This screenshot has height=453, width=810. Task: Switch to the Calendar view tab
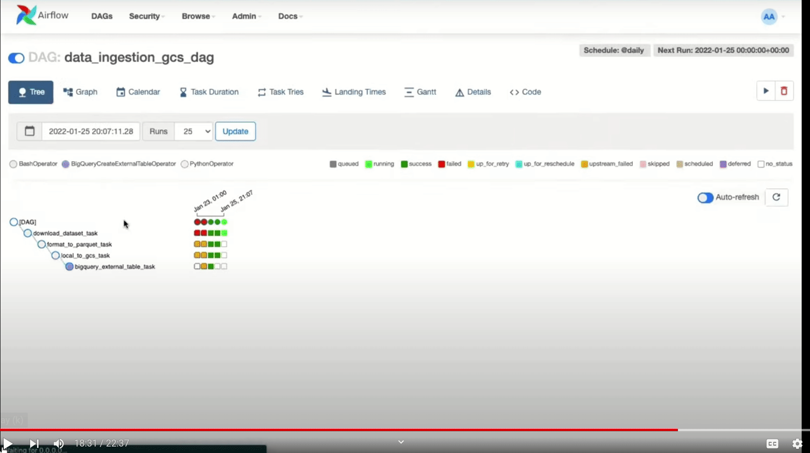click(x=138, y=92)
